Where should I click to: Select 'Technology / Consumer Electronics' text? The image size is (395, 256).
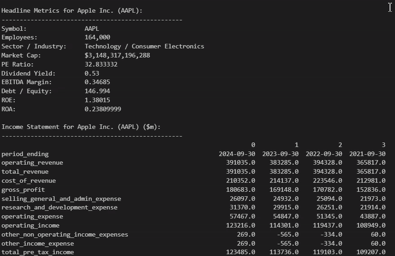click(144, 46)
